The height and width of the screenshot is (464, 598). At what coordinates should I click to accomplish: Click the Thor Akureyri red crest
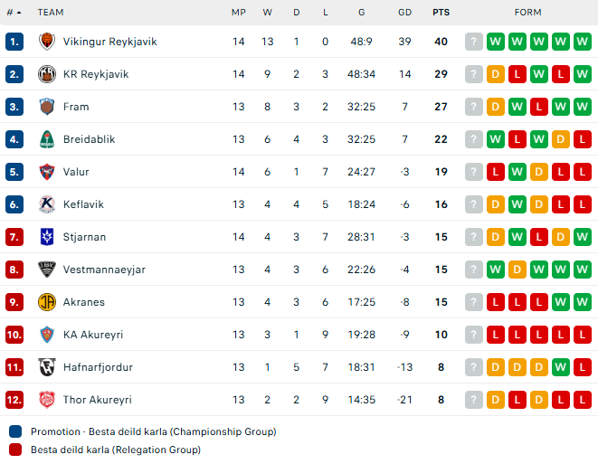click(x=47, y=400)
